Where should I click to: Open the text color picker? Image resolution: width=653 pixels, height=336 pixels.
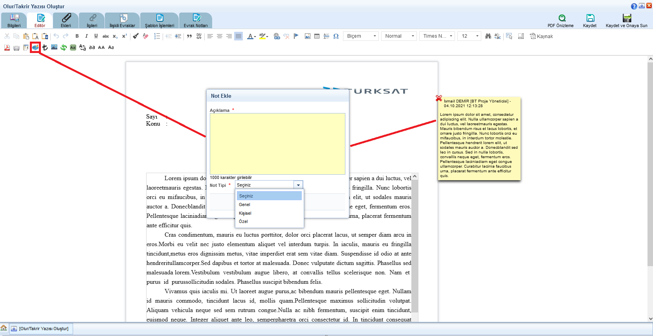pyautogui.click(x=251, y=36)
